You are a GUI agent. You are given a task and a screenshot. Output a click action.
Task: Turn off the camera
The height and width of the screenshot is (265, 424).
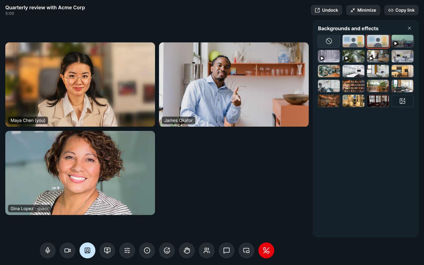tap(68, 250)
